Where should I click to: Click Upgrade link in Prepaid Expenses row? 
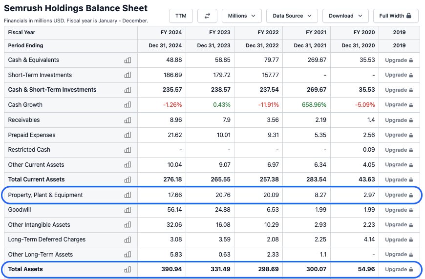pyautogui.click(x=399, y=135)
